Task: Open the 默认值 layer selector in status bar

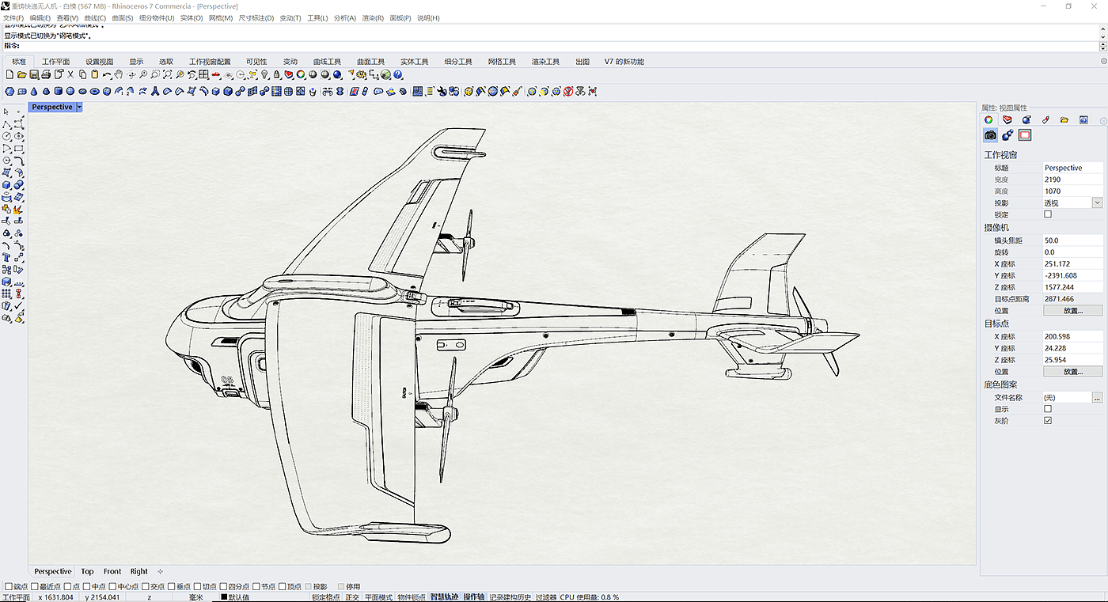Action: coord(237,597)
